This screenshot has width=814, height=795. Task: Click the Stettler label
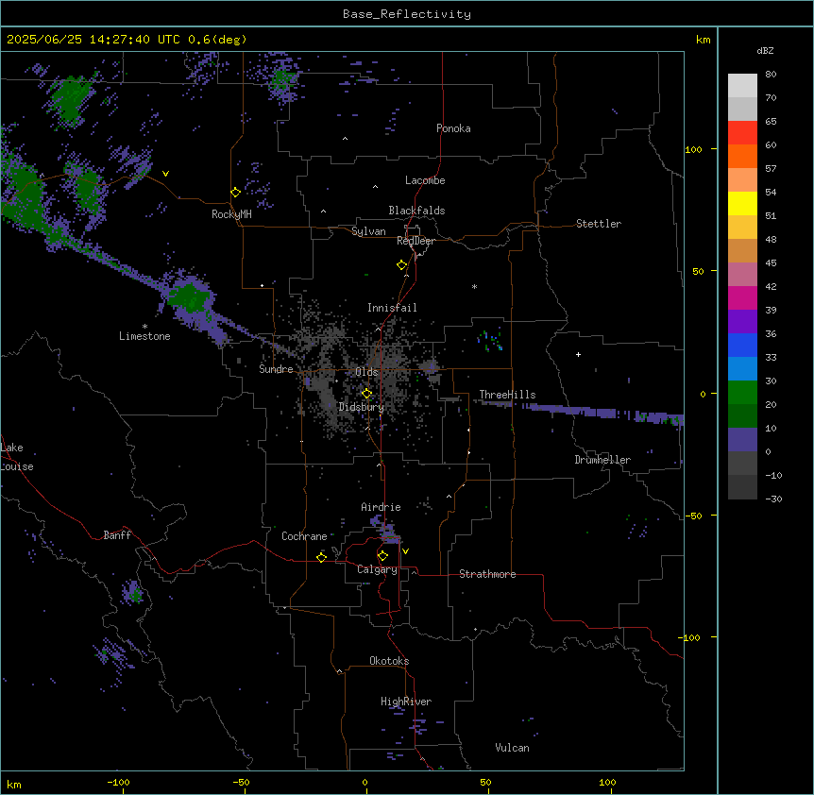599,224
